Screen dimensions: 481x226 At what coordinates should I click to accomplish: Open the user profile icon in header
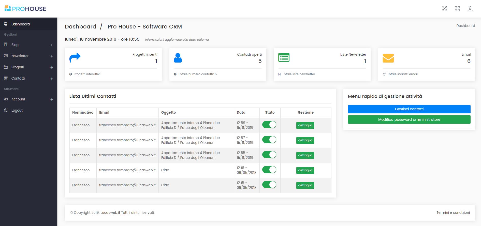pyautogui.click(x=470, y=9)
